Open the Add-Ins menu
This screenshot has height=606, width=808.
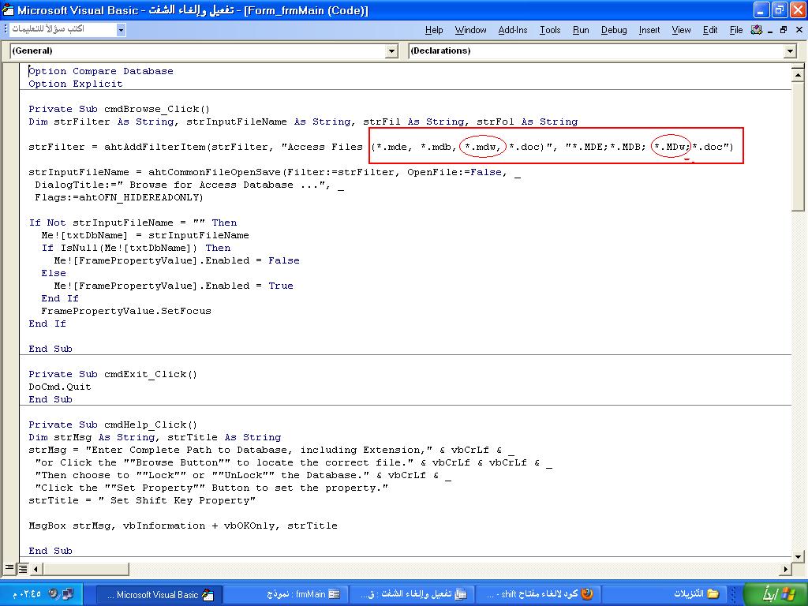pos(513,30)
